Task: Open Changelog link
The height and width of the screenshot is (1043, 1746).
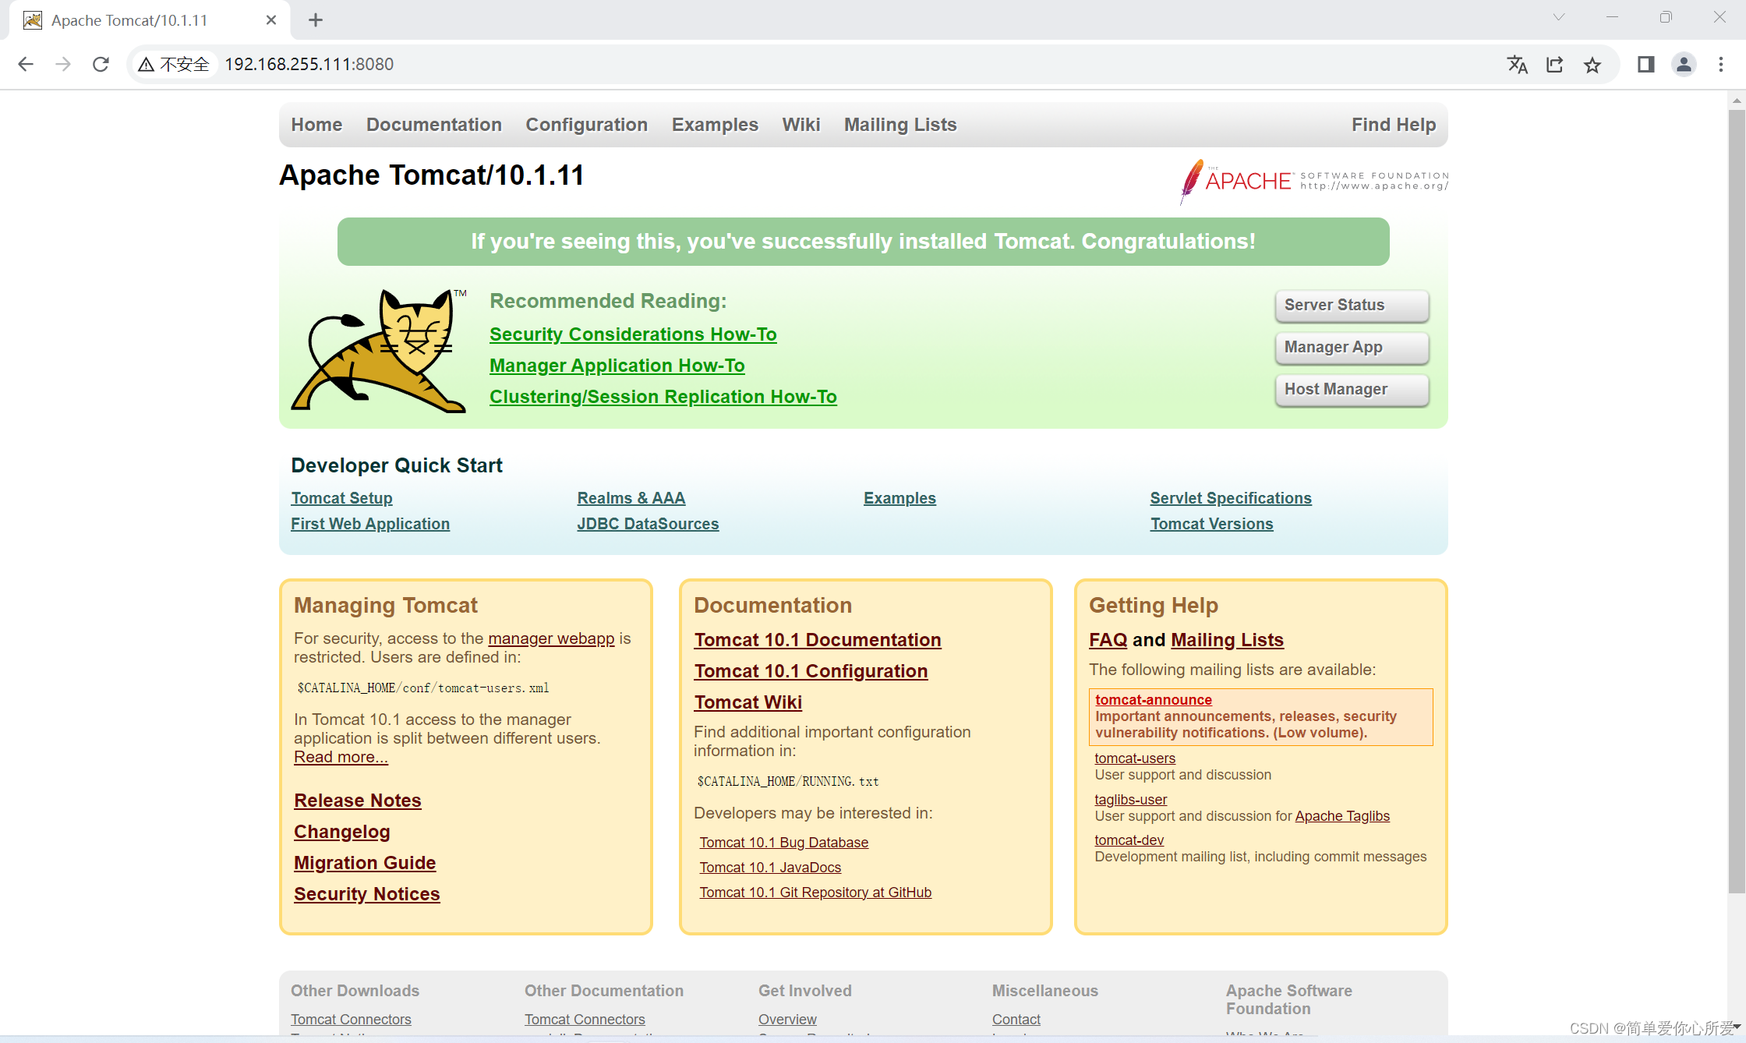Action: [341, 832]
